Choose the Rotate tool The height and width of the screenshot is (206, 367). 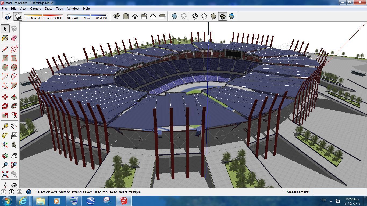(5, 106)
